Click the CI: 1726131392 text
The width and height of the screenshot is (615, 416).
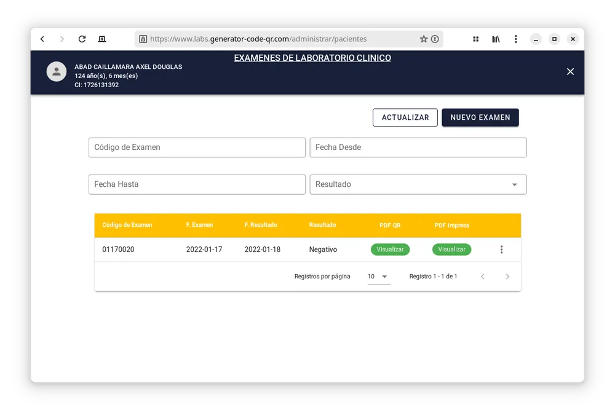(97, 85)
